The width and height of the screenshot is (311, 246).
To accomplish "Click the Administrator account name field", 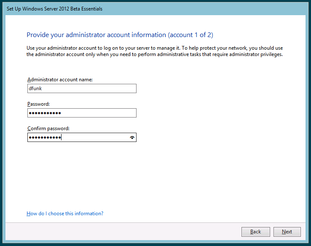I will click(82, 88).
